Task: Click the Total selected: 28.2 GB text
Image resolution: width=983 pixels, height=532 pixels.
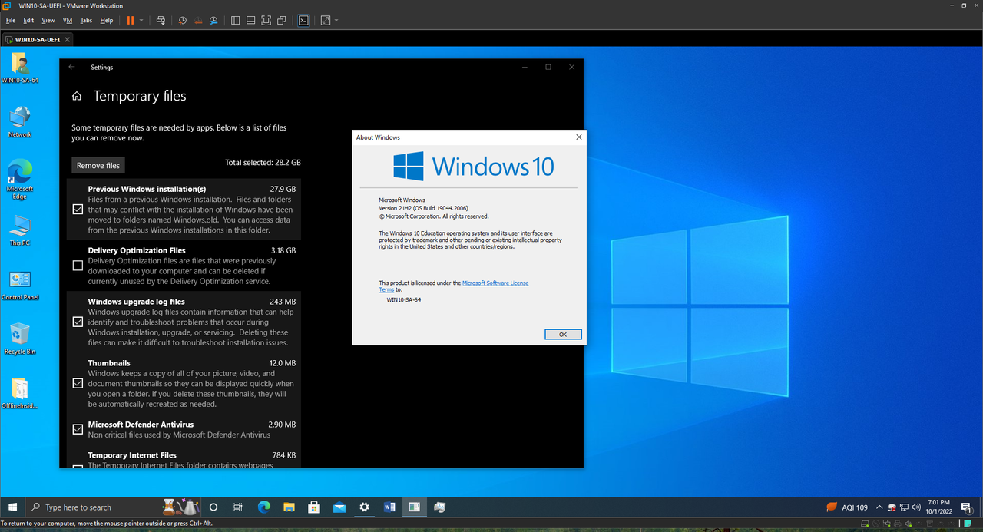Action: (x=263, y=163)
